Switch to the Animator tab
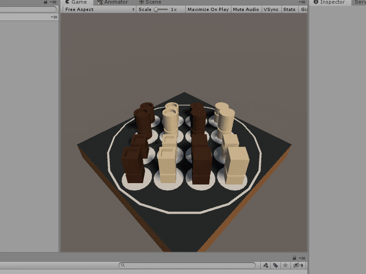This screenshot has width=366, height=274. [113, 2]
